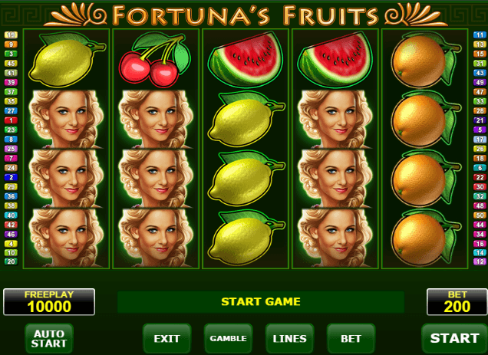Select payline marker 50 on right
This screenshot has width=488, height=355.
tap(480, 215)
